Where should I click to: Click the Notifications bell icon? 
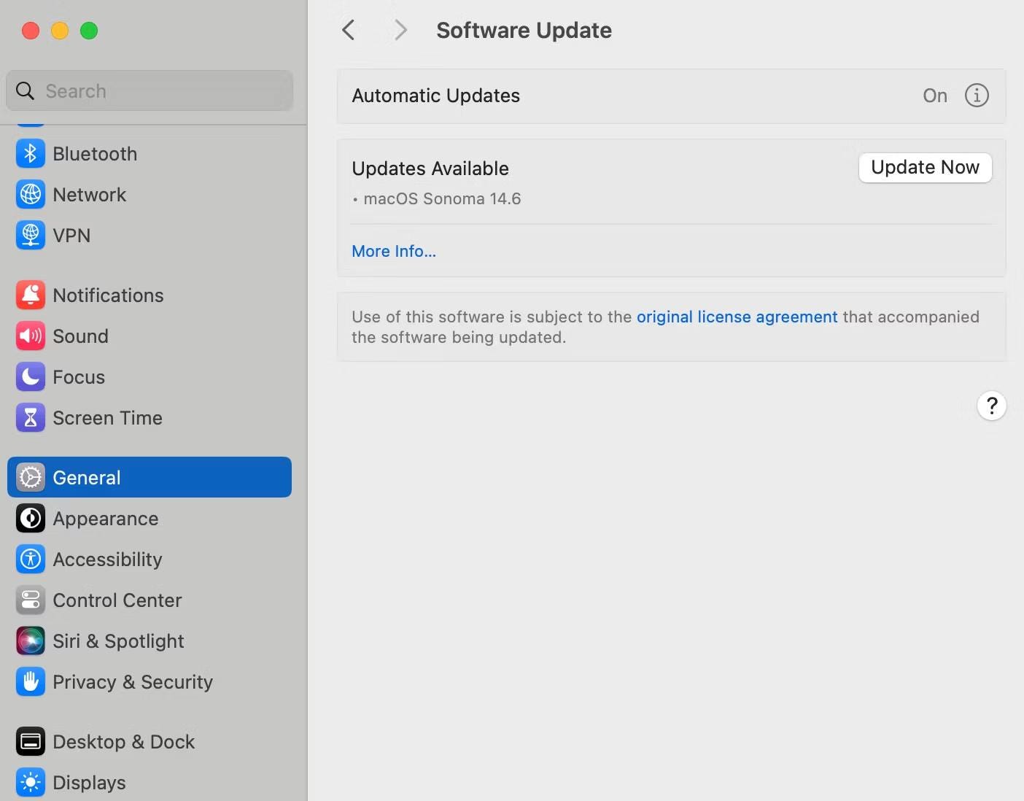30,295
